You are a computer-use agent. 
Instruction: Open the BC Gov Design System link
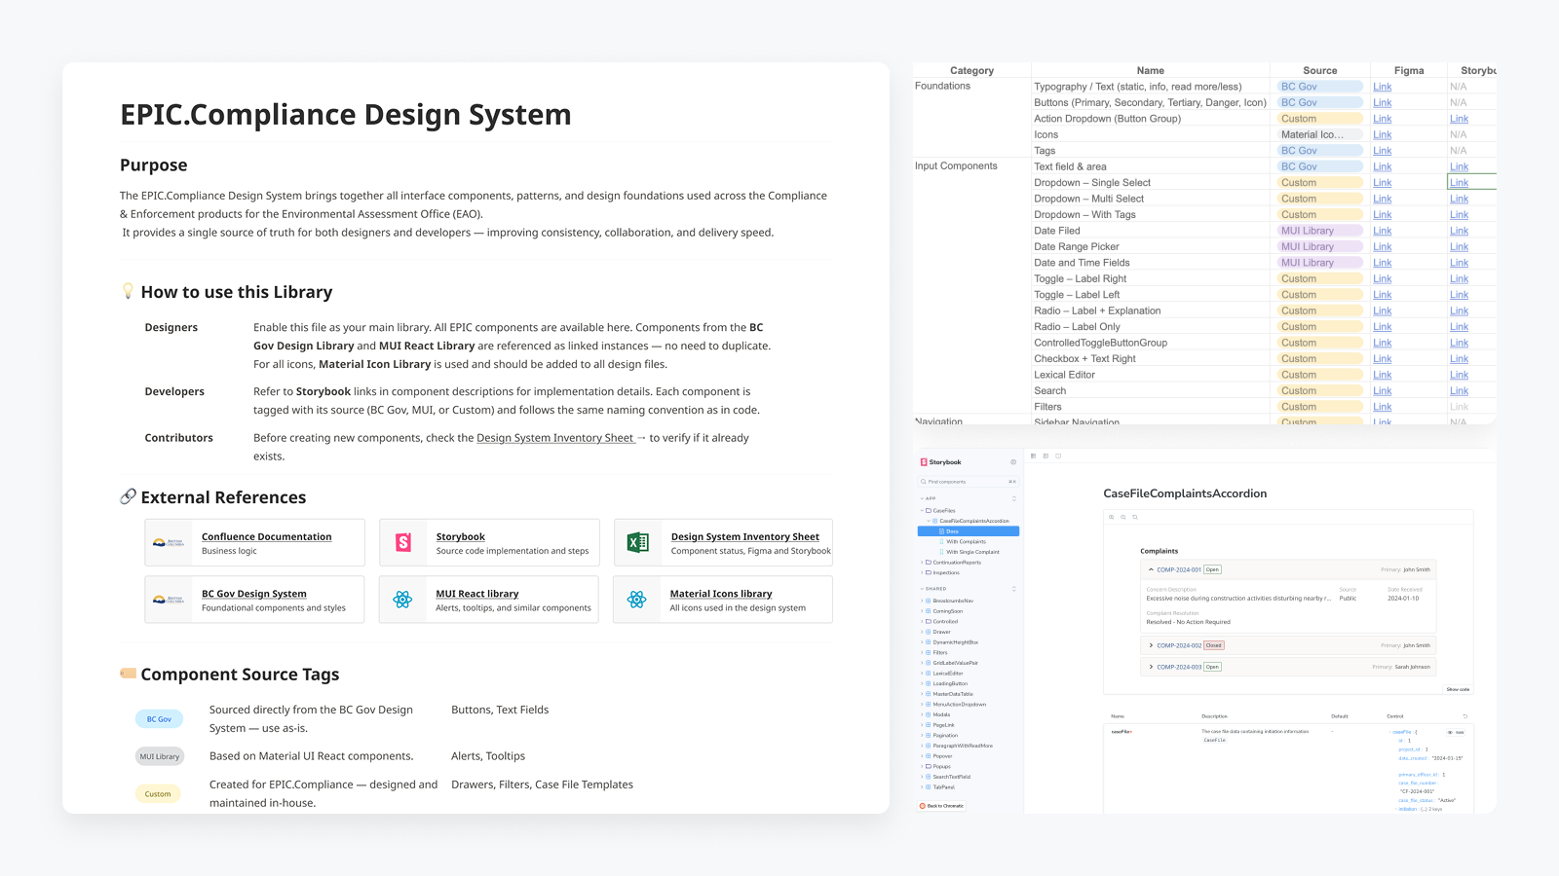[254, 593]
